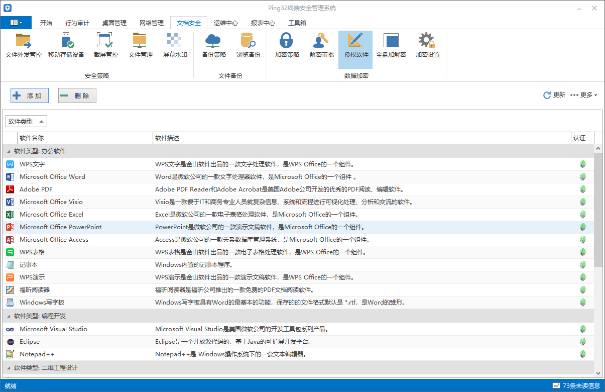The width and height of the screenshot is (605, 392).
Task: Collapse the 二维工程设计 group
Action: pos(9,368)
